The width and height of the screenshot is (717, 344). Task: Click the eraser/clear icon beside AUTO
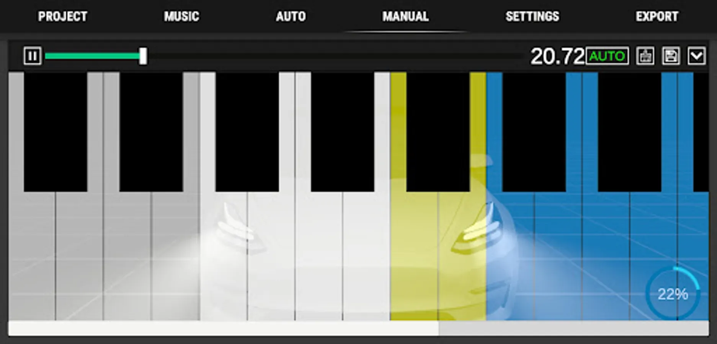click(645, 56)
